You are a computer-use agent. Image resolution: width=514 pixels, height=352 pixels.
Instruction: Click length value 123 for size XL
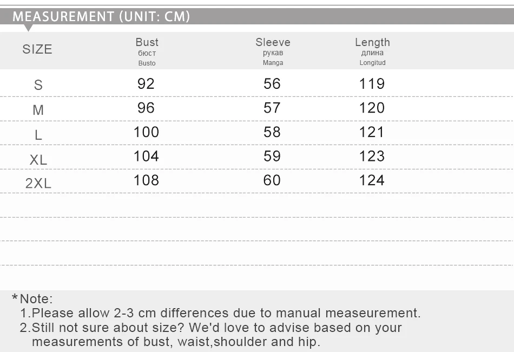point(372,156)
